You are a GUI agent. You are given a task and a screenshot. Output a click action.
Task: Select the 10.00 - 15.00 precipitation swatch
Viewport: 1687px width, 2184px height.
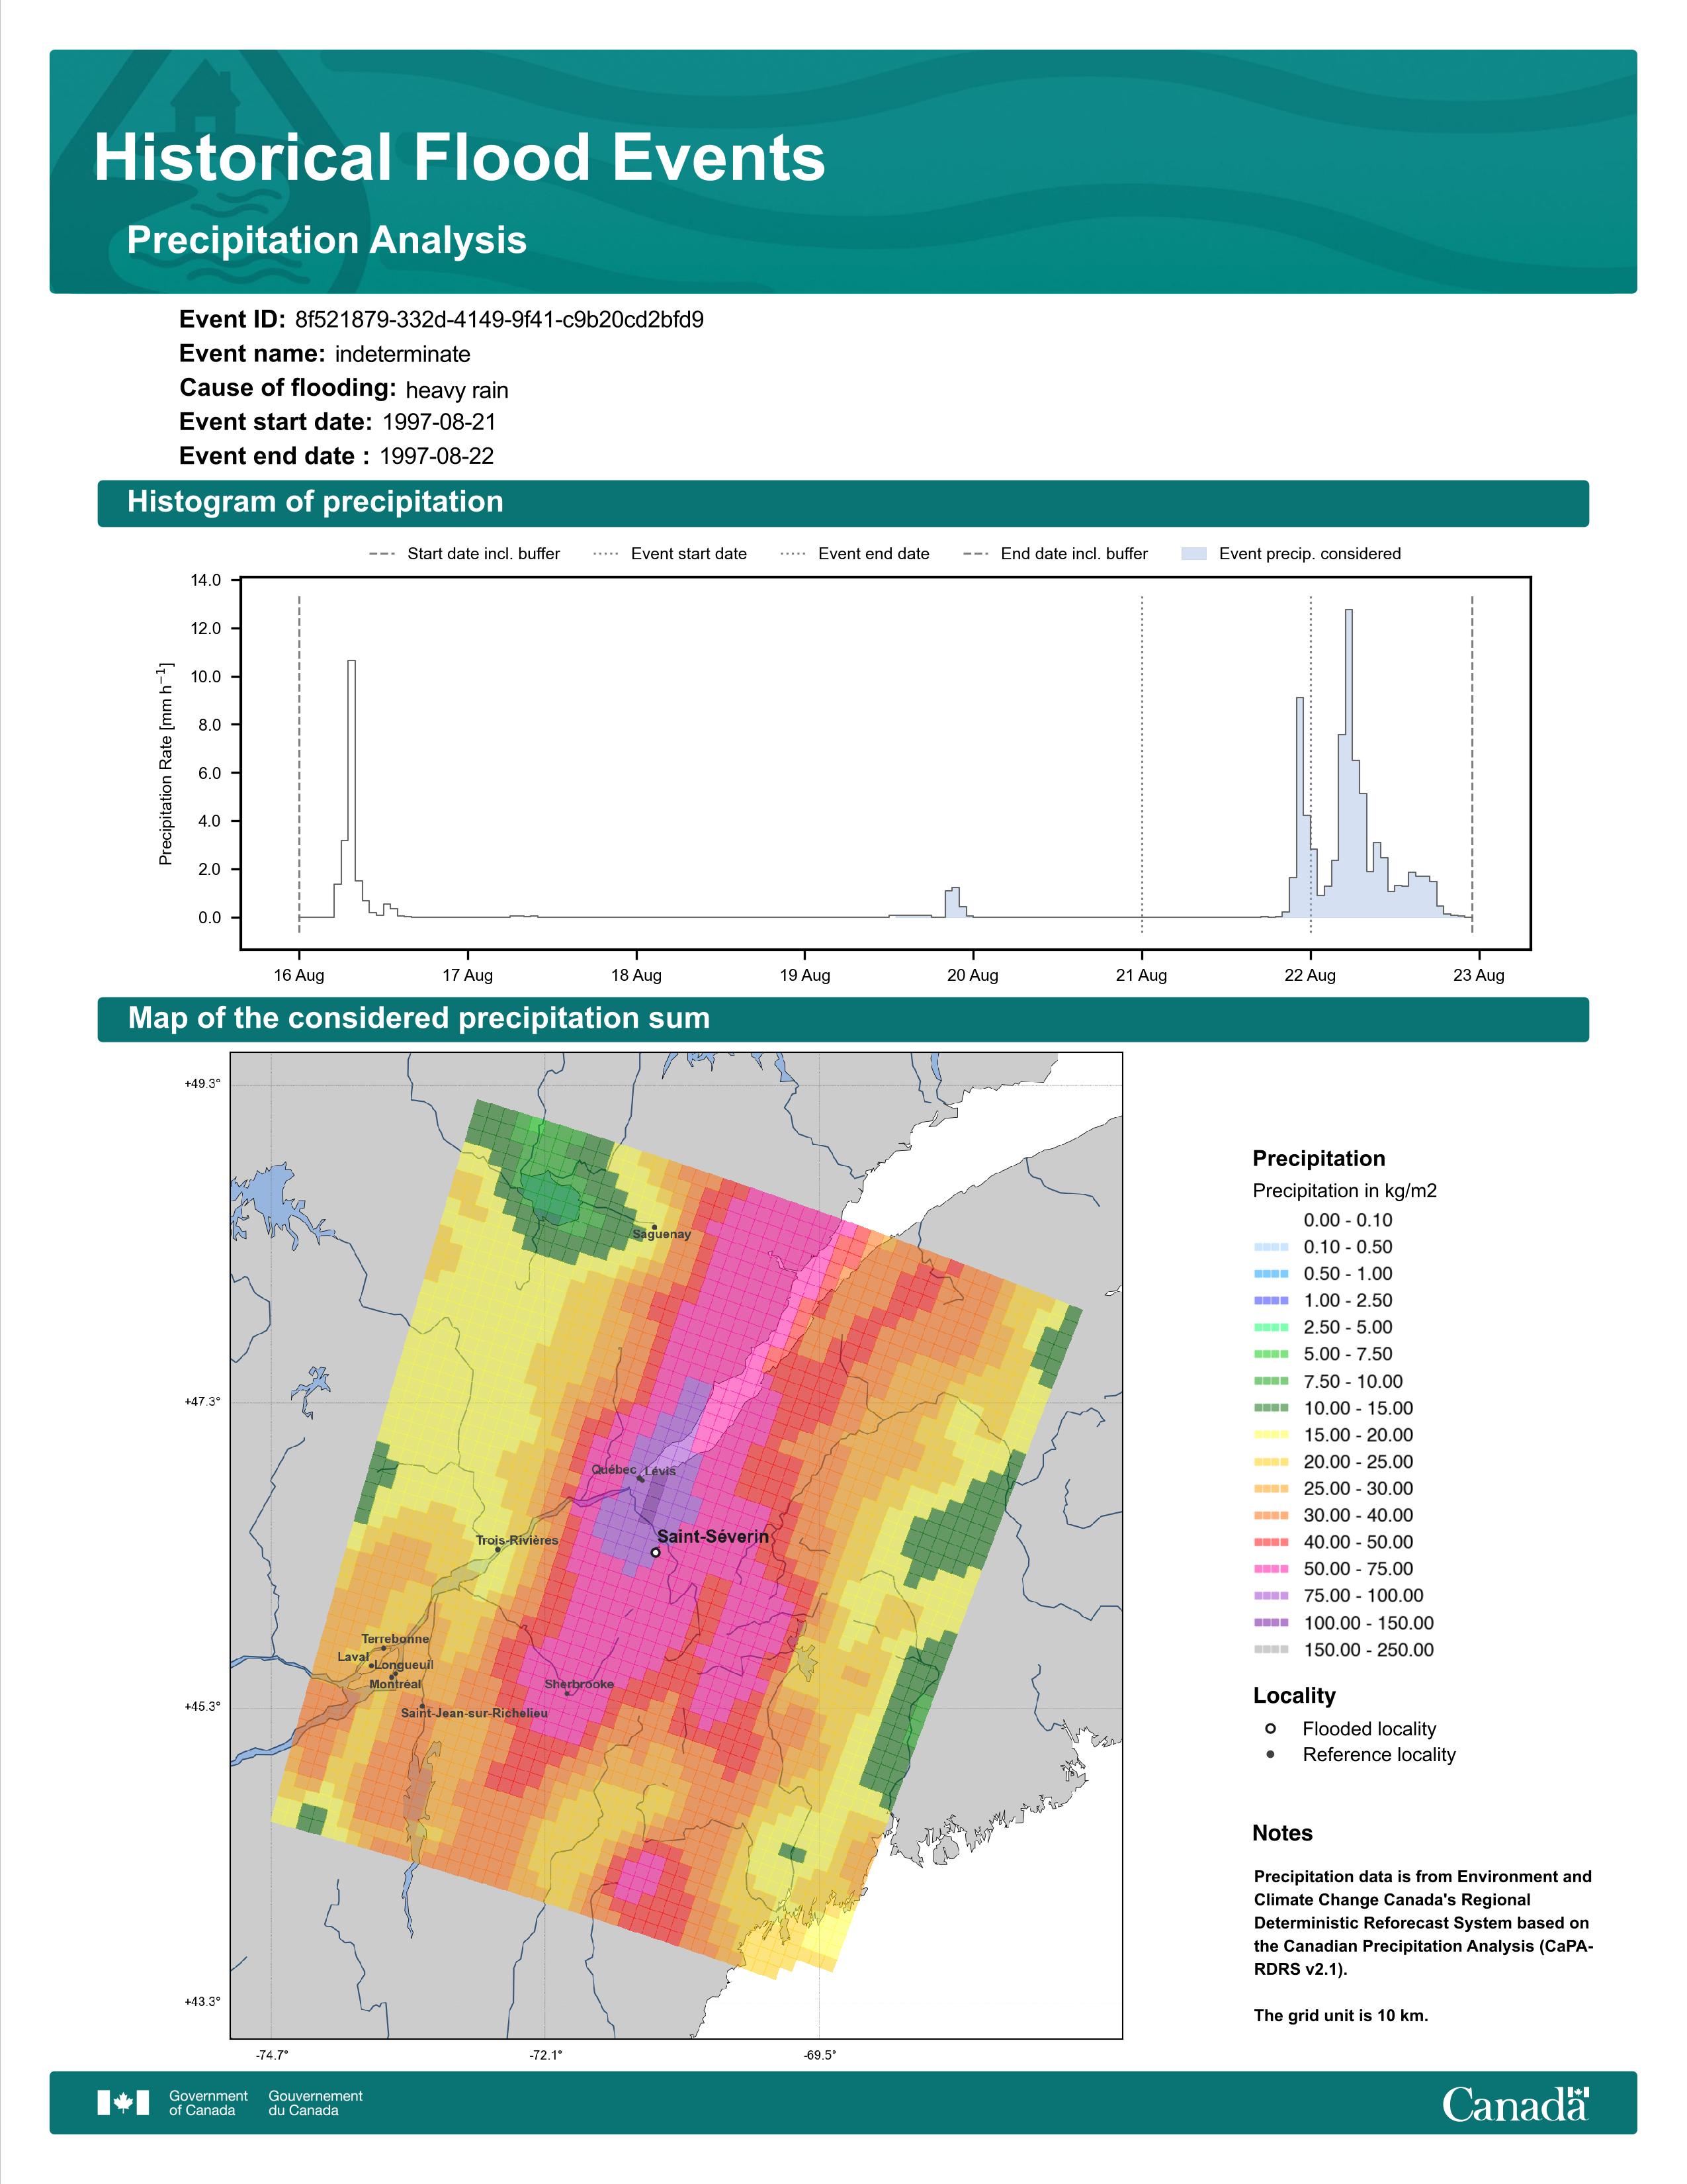(1270, 1408)
